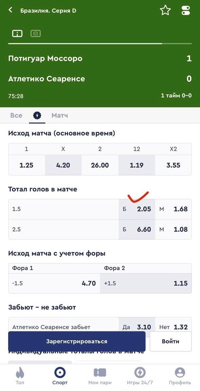Select odds 26.00 for away win
Viewport: 200px width, 391px height.
100,165
